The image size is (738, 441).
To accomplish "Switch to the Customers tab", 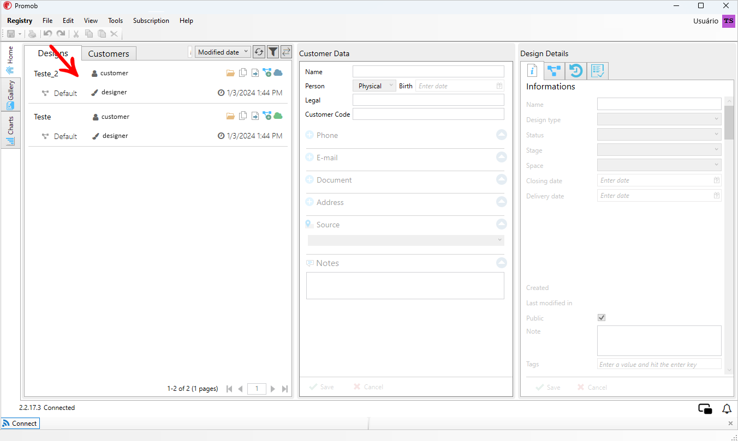I will point(109,53).
